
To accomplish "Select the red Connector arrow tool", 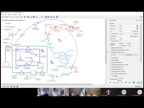I will (x=14, y=17).
